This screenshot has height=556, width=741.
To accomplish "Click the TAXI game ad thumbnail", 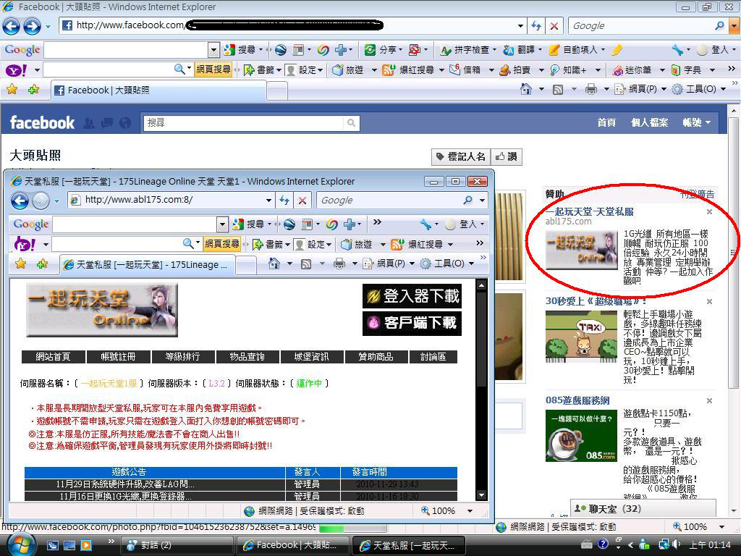I will click(x=581, y=337).
